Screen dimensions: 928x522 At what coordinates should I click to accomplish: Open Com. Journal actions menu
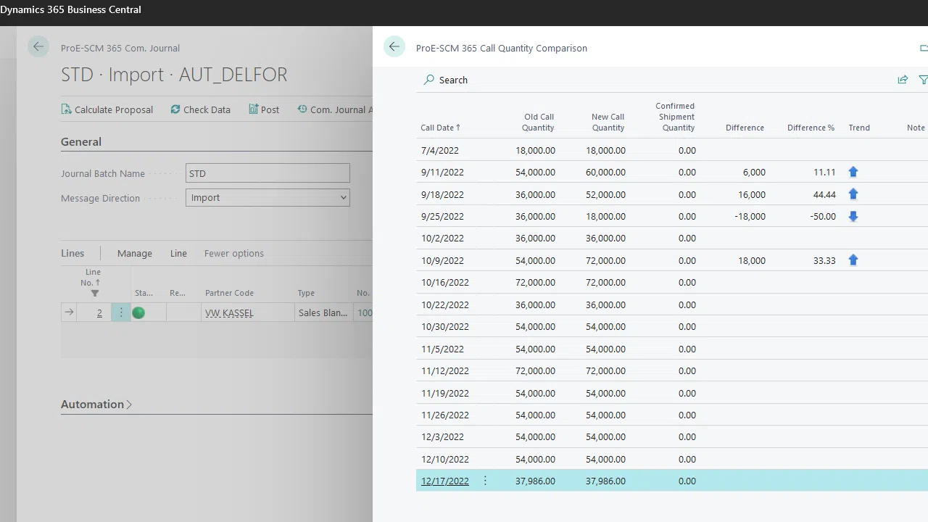point(335,109)
